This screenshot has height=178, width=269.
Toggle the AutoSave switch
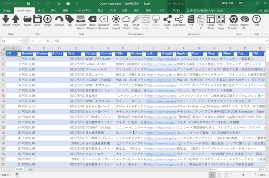[x=18, y=3]
